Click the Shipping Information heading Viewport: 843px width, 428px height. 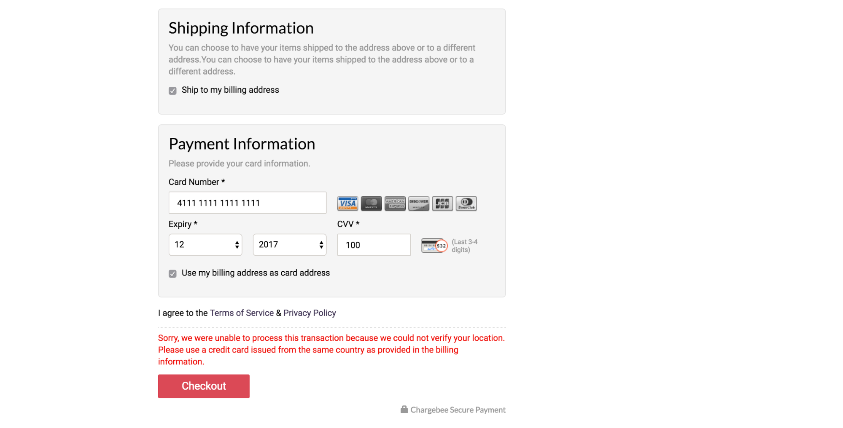point(241,28)
